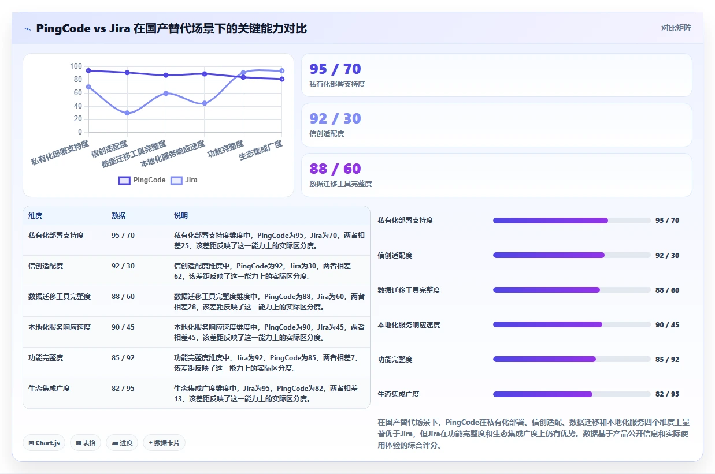This screenshot has height=474, width=715.
Task: Click table cell 功能完整度
Action: coord(46,358)
